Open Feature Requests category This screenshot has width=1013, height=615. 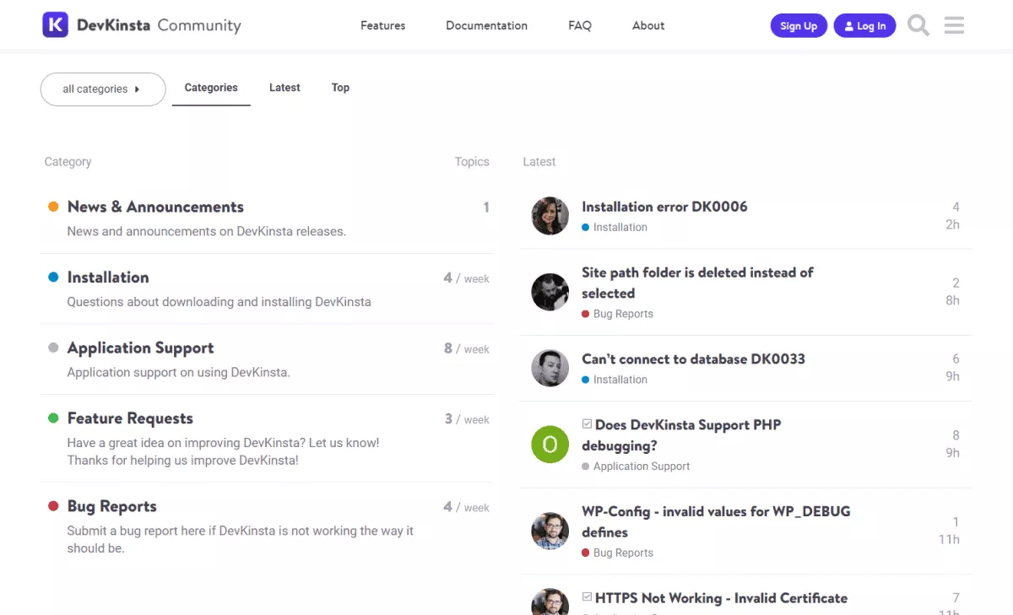[x=130, y=418]
